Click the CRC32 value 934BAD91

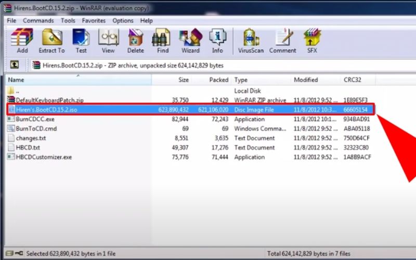pos(357,119)
